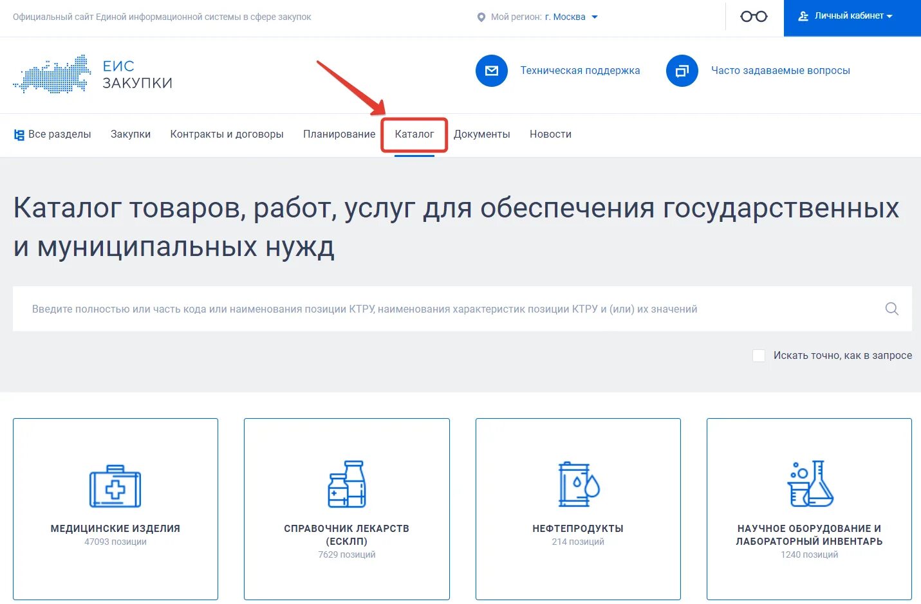Click the magnifier search icon in the catalog field
The width and height of the screenshot is (921, 604).
[891, 309]
